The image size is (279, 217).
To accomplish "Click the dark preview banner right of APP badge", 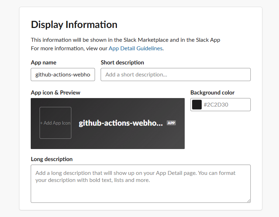I will (180, 123).
